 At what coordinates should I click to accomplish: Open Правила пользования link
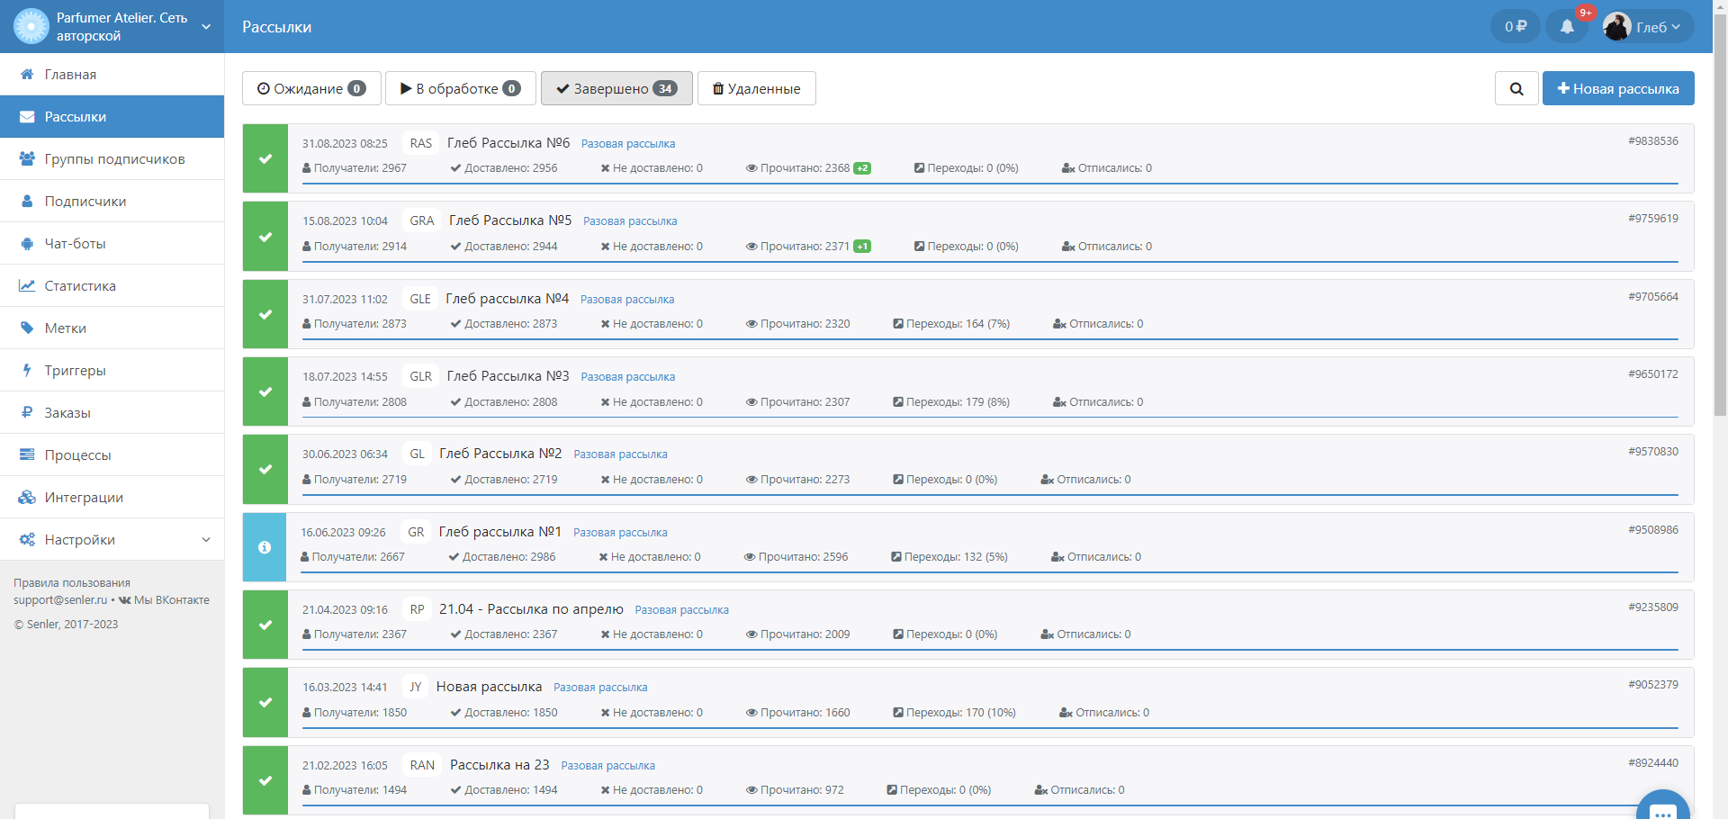(72, 583)
